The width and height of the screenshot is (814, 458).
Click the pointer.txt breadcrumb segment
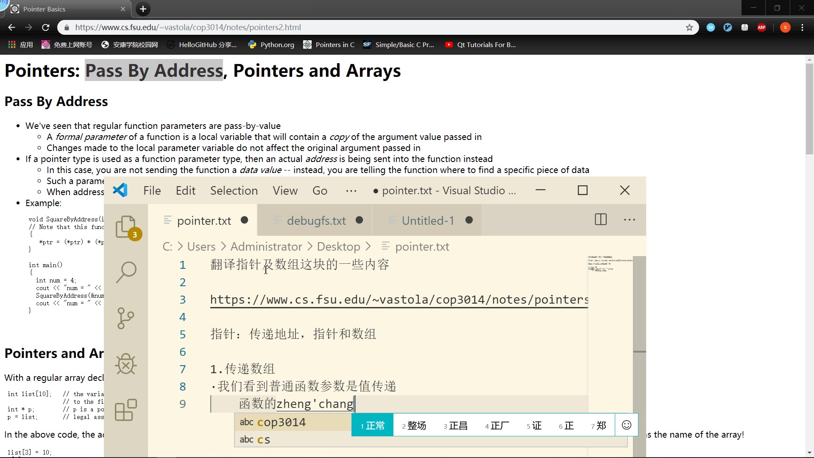coord(415,246)
